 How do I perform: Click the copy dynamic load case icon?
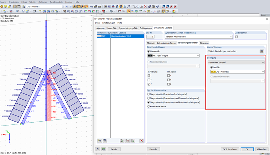pos(105,141)
